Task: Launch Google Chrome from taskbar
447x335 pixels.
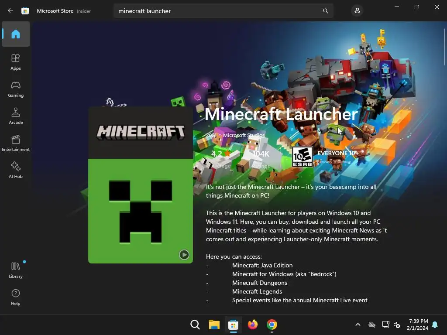Action: pyautogui.click(x=272, y=325)
